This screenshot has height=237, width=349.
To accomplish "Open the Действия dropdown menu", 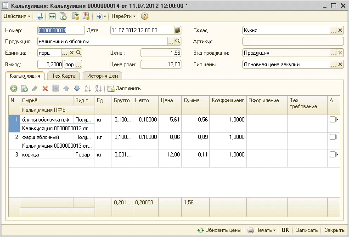I will pyautogui.click(x=17, y=16).
